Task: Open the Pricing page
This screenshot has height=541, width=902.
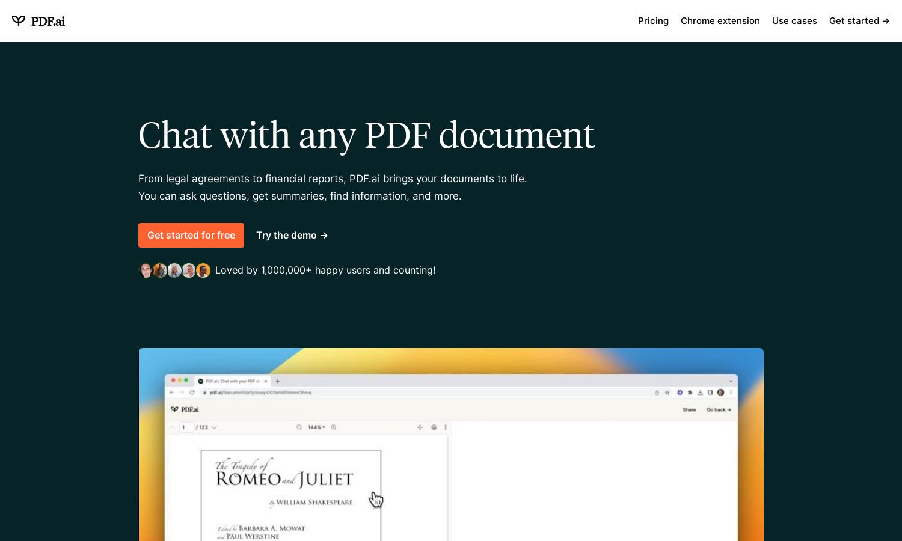Action: click(653, 21)
